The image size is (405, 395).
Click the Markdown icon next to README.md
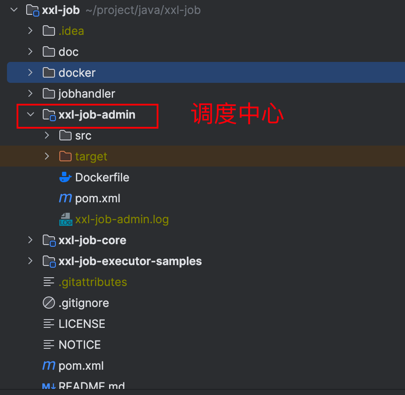pos(49,385)
